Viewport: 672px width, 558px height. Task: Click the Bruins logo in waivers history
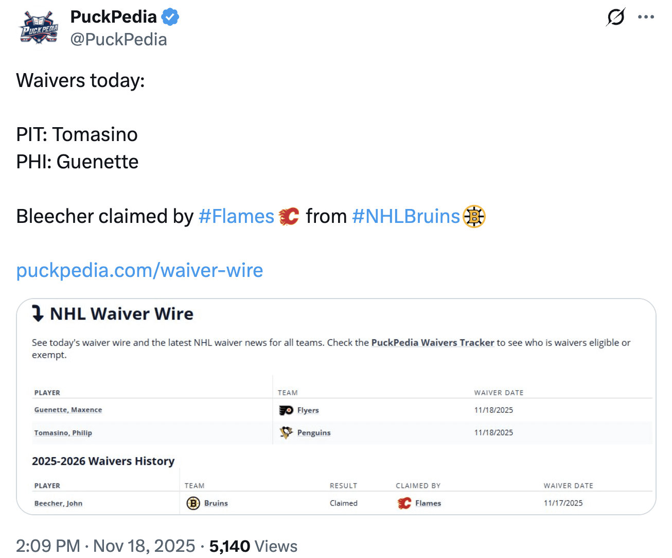[193, 503]
